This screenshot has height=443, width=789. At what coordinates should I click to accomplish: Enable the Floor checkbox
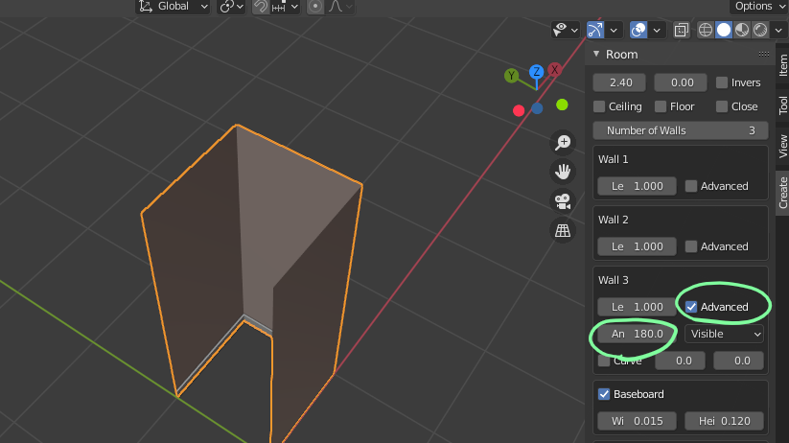(661, 106)
